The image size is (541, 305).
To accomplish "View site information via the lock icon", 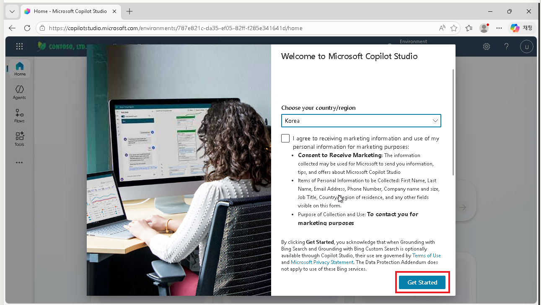I will point(42,28).
